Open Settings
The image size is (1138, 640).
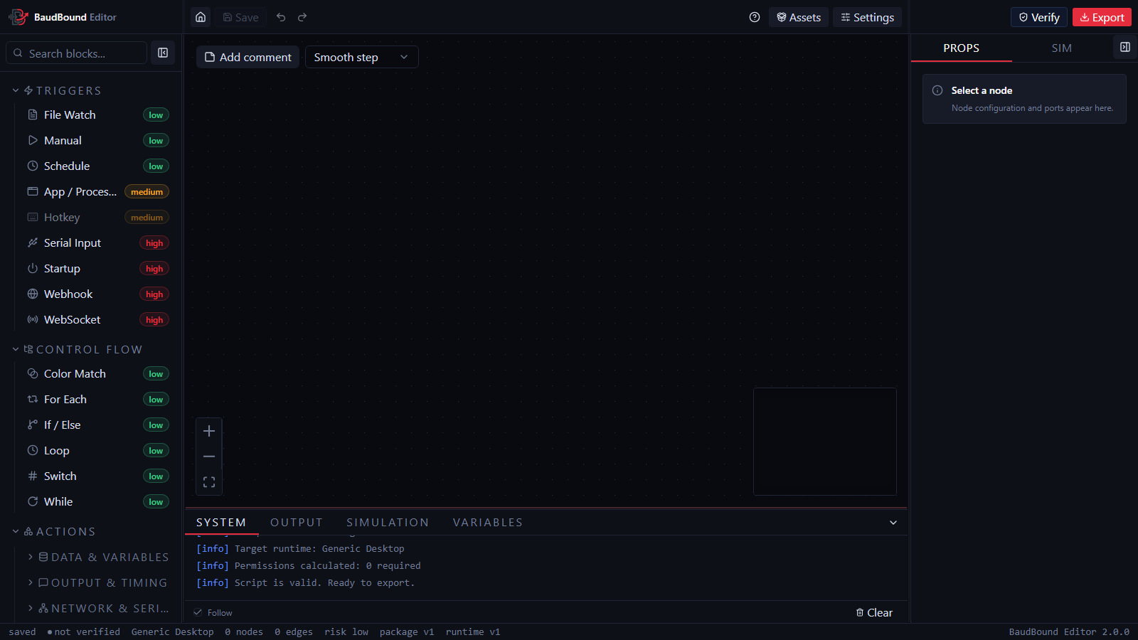pyautogui.click(x=867, y=17)
